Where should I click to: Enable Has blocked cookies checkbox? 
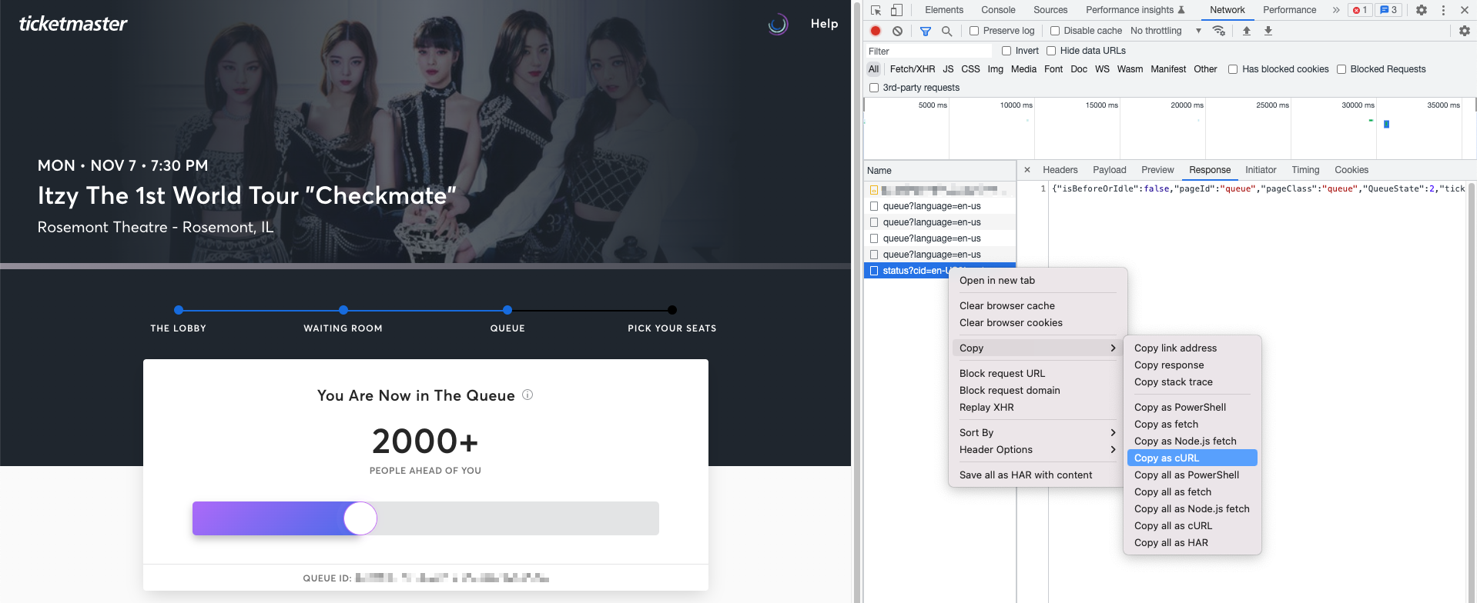coord(1233,69)
